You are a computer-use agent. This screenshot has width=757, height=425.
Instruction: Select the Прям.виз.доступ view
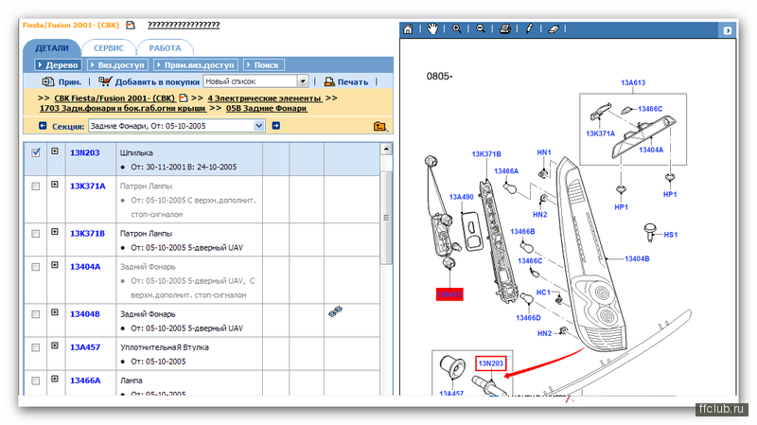(196, 64)
